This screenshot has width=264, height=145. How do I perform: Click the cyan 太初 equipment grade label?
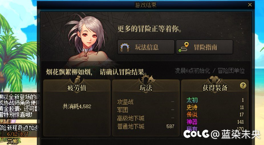point(192,100)
